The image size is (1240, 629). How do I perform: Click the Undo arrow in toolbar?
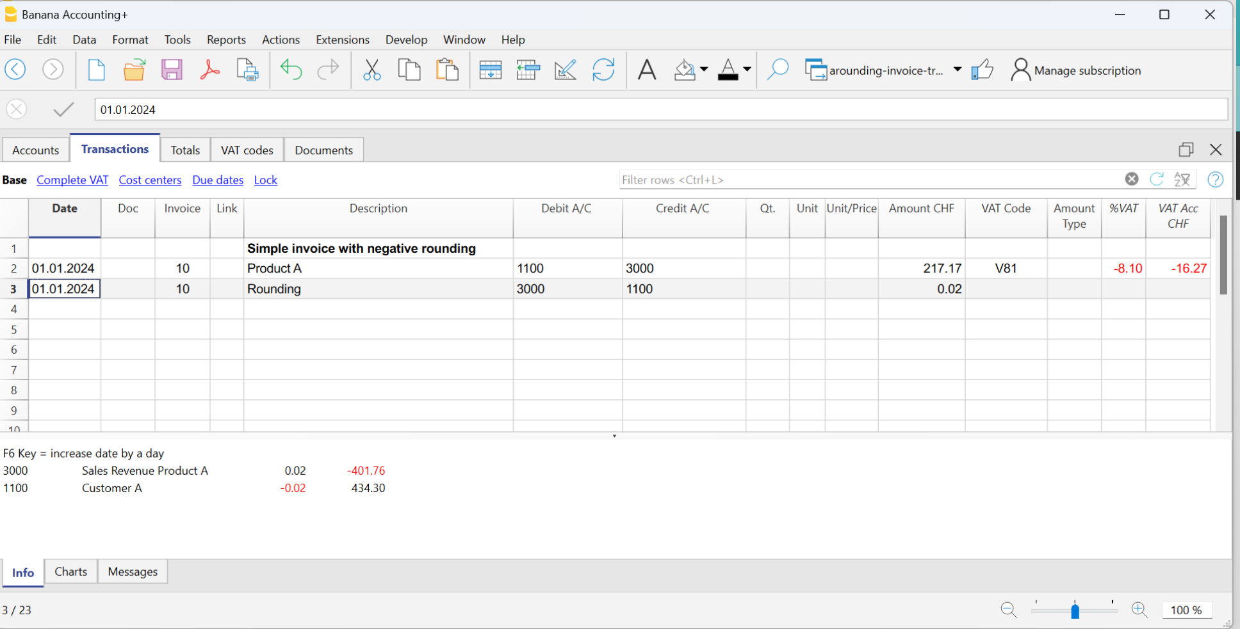(291, 70)
